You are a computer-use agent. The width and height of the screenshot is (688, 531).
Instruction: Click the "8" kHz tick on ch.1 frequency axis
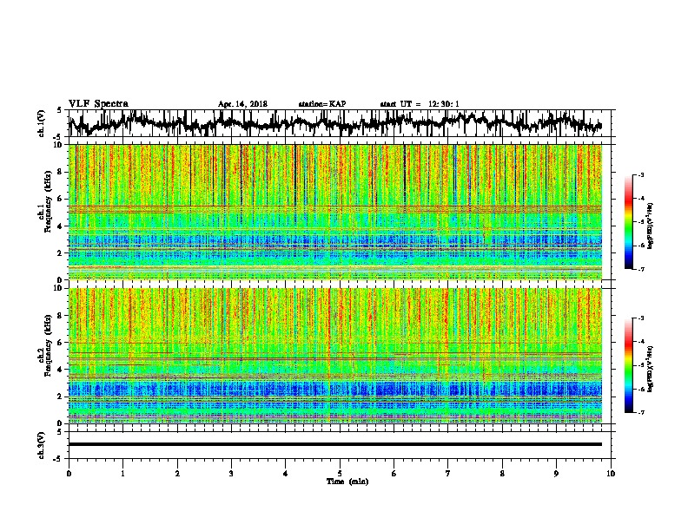click(62, 172)
